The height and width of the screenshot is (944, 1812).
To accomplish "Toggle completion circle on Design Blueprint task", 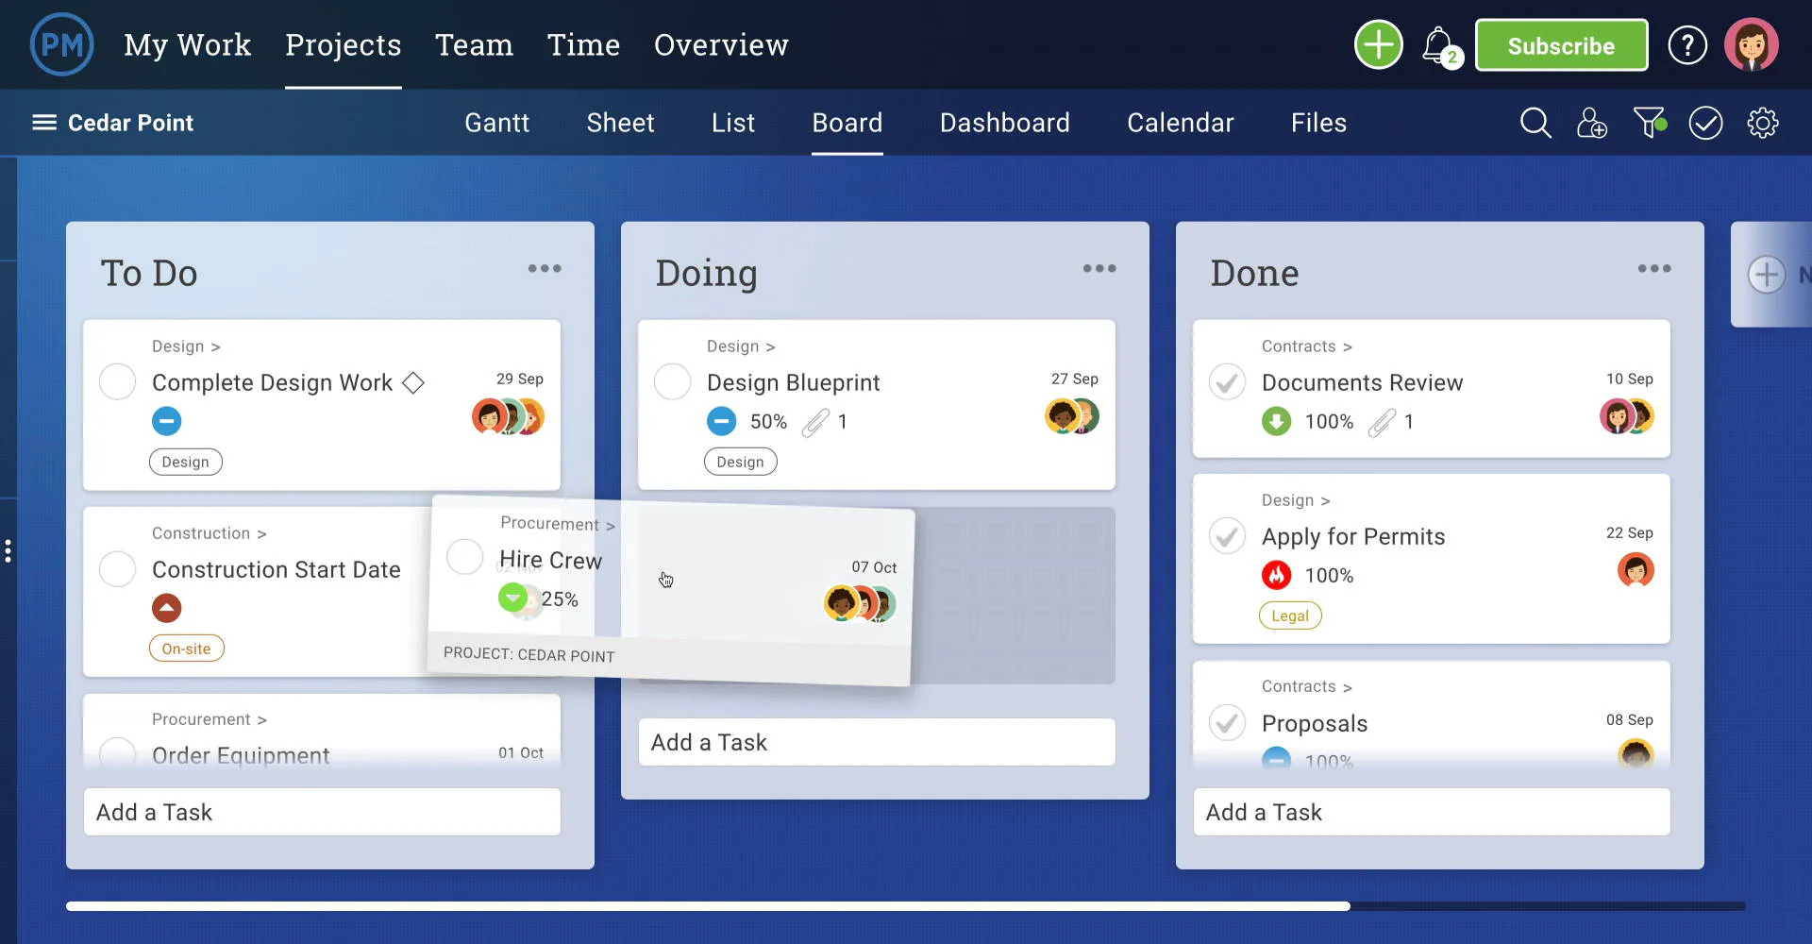I will [672, 381].
